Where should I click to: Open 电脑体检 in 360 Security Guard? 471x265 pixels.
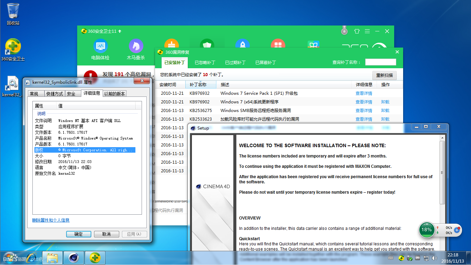click(x=100, y=49)
